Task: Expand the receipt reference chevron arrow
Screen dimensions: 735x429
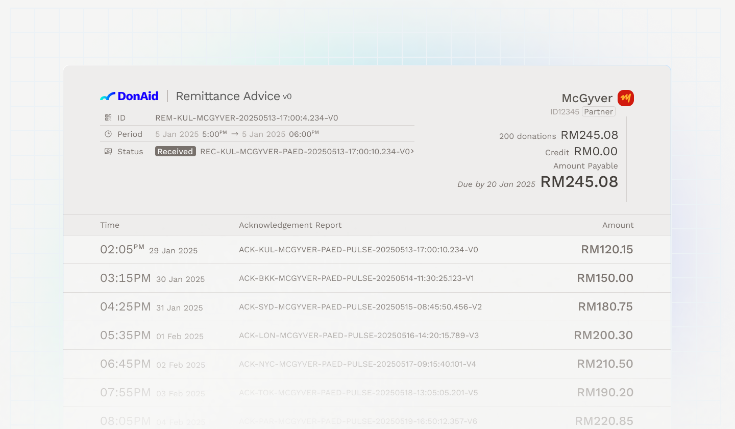Action: pos(412,152)
